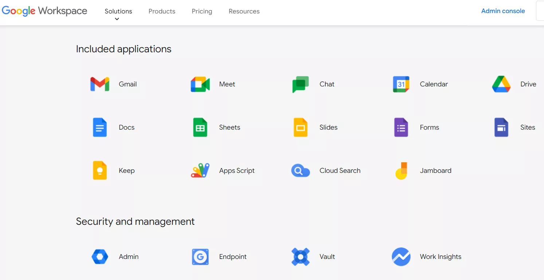This screenshot has width=544, height=280.
Task: Click the blue Docs icon
Action: click(x=100, y=127)
